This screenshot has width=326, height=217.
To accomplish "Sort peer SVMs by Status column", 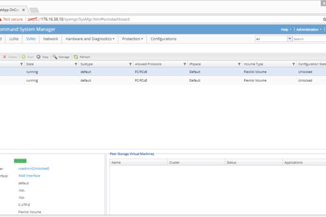I will click(231, 162).
